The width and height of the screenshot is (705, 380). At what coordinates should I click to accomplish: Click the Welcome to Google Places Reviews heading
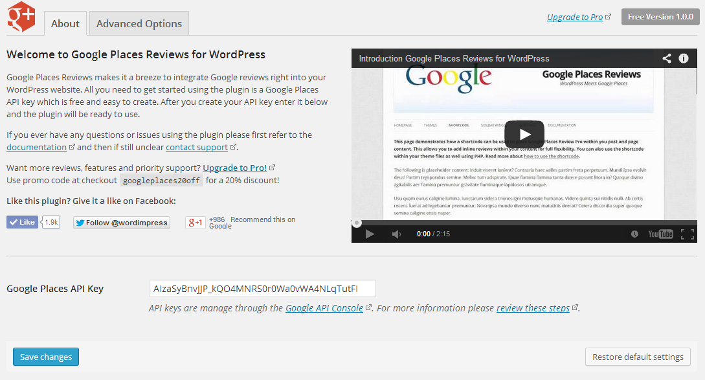(x=136, y=54)
